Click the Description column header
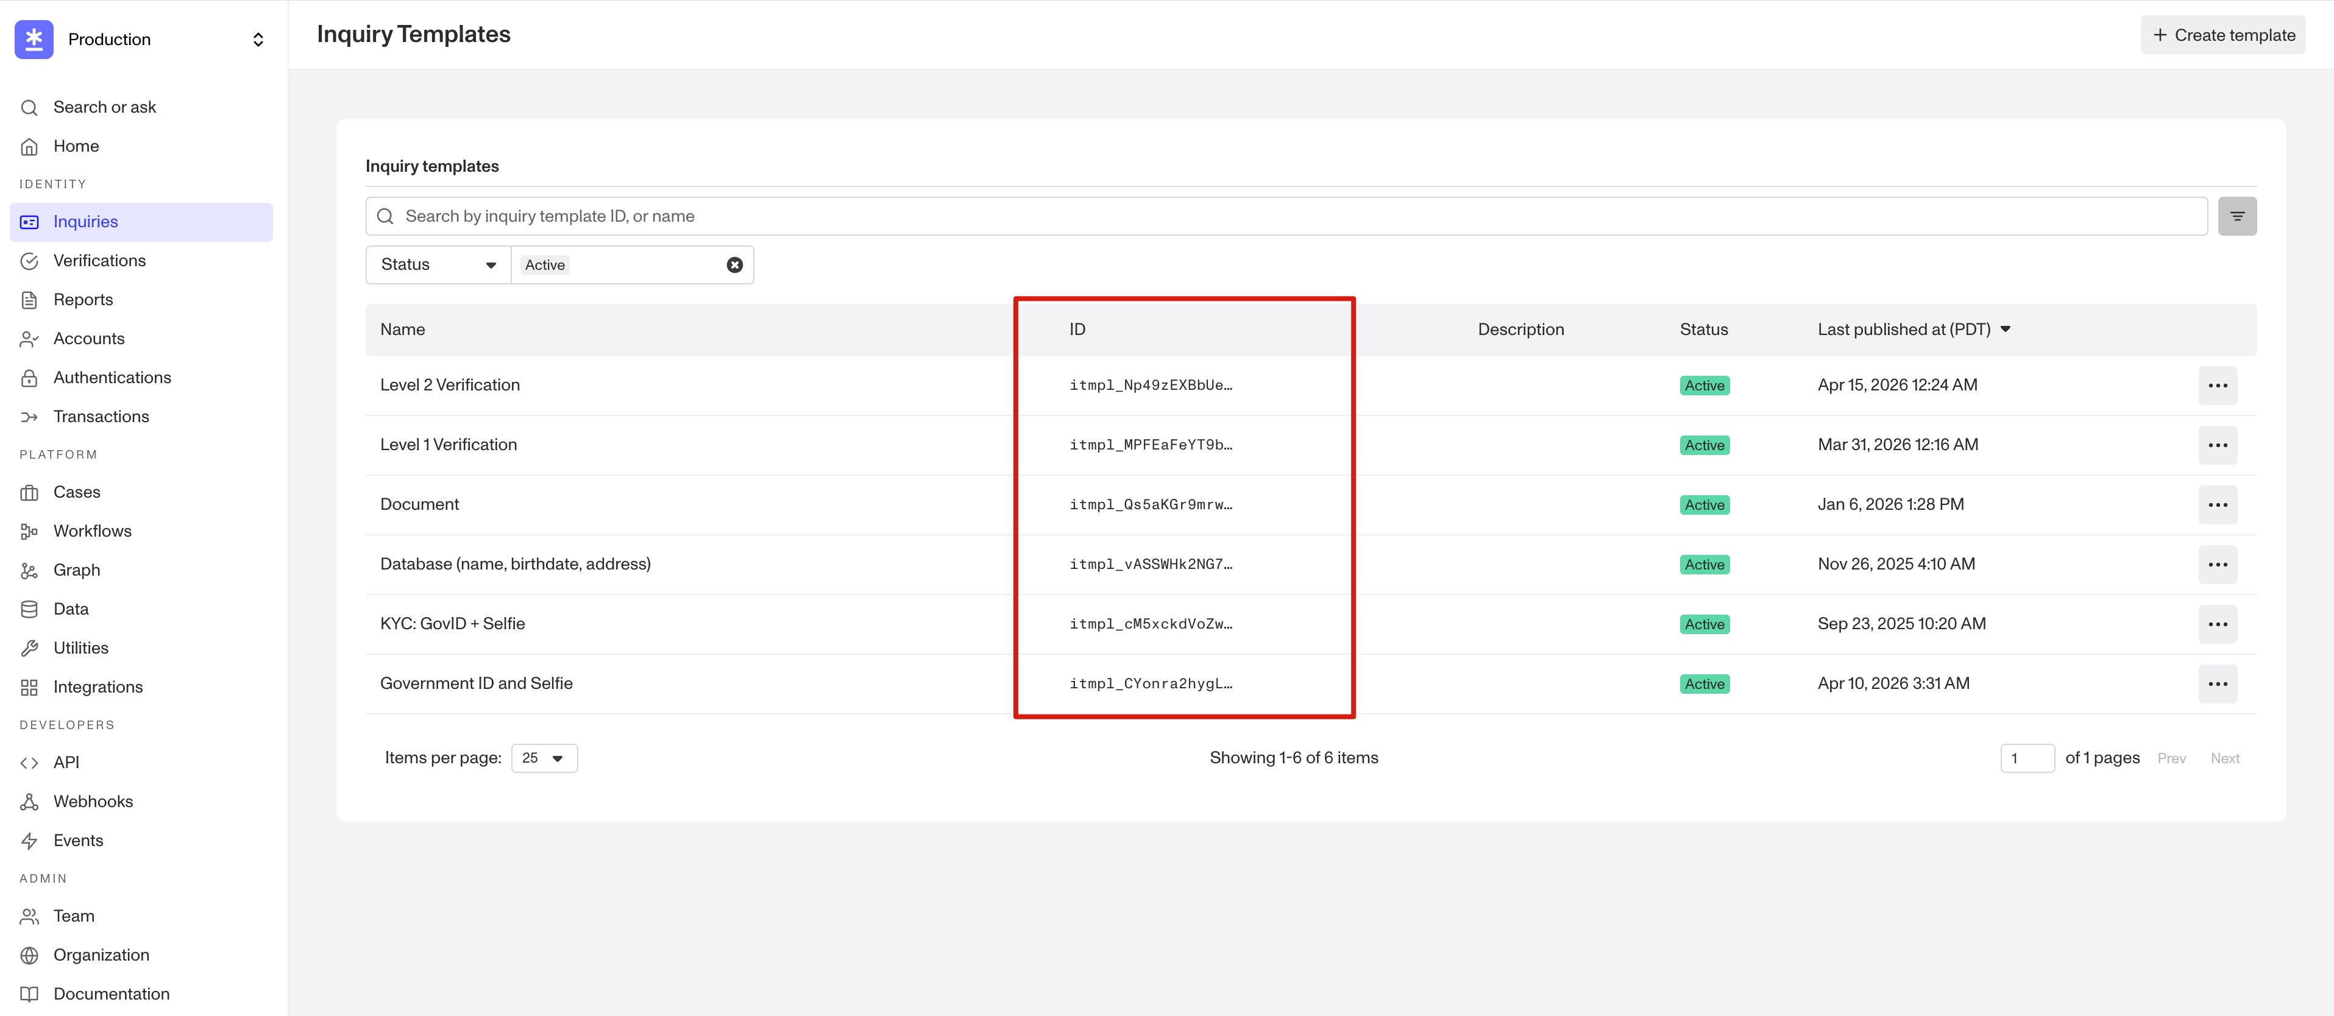2334x1016 pixels. coord(1520,330)
